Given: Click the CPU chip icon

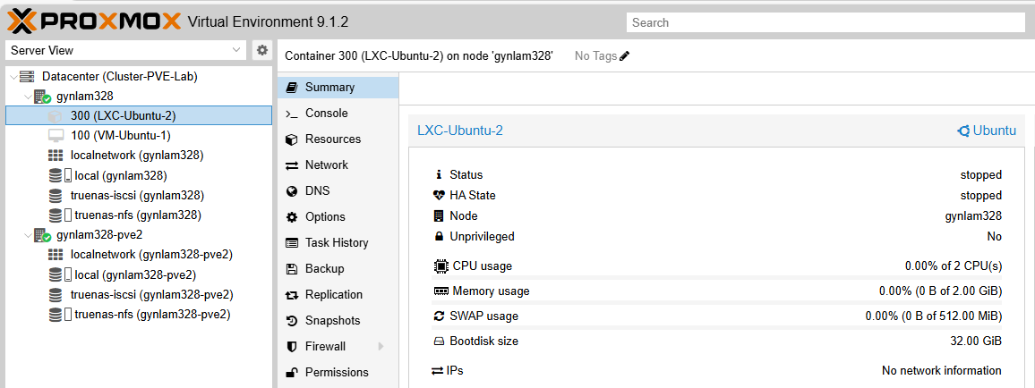Looking at the screenshot, I should coord(441,266).
